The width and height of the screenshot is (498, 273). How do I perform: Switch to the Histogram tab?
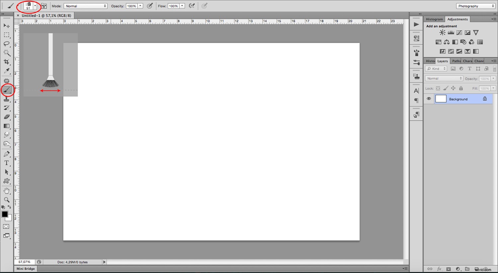434,19
